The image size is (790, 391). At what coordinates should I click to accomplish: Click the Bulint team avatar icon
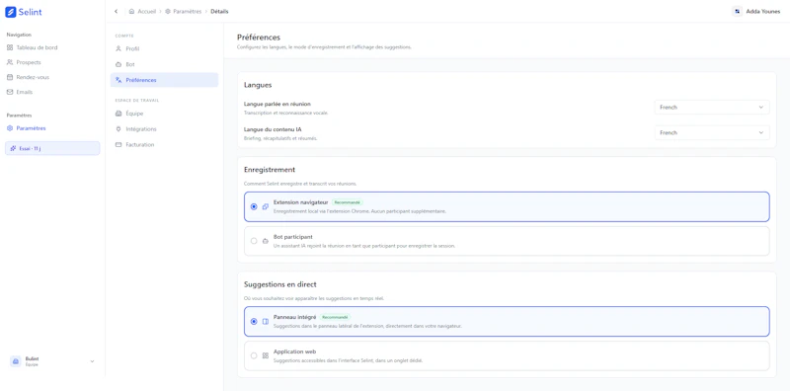16,361
